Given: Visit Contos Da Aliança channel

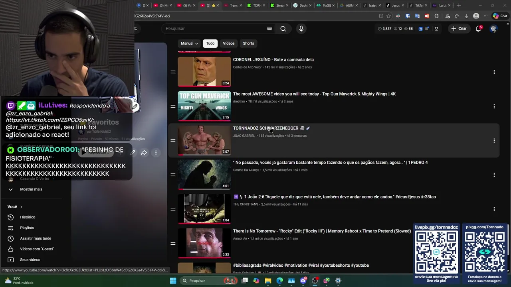Looking at the screenshot, I should click(x=246, y=170).
